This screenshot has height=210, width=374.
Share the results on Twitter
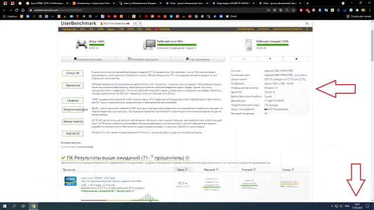(296, 59)
